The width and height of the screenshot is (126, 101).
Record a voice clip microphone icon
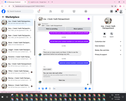[x=39, y=88]
